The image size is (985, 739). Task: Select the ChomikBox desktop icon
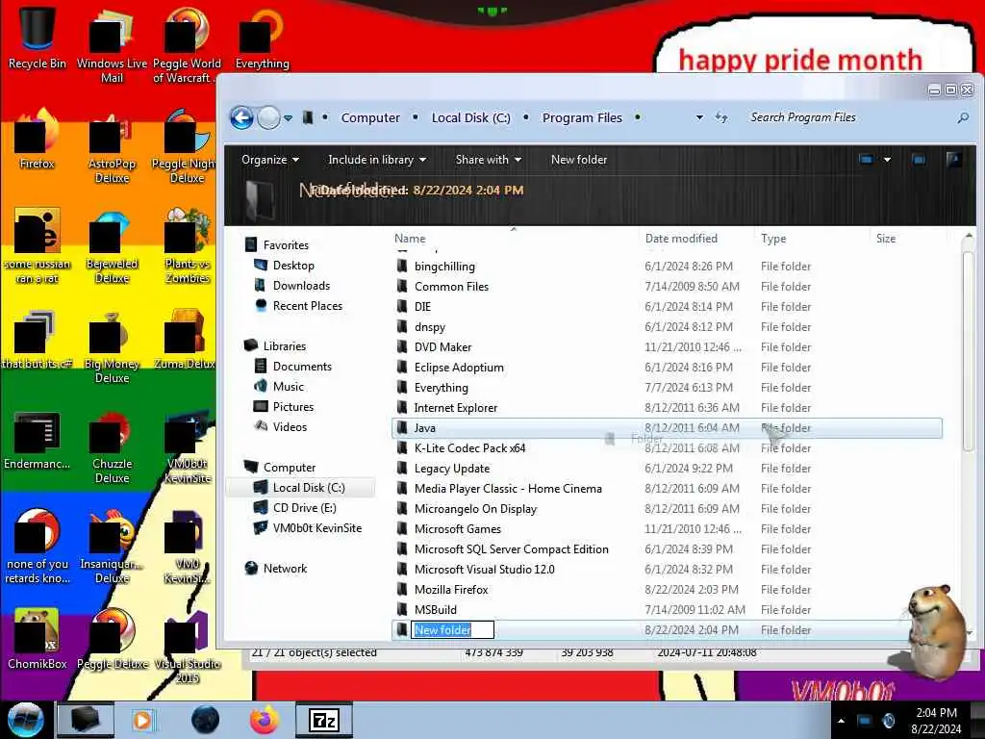tap(38, 639)
